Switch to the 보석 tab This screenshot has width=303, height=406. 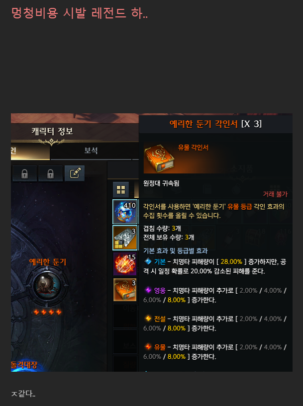[91, 151]
